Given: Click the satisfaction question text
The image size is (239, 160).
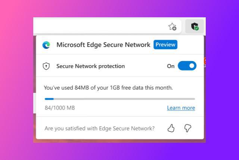Looking at the screenshot, I should click(100, 128).
